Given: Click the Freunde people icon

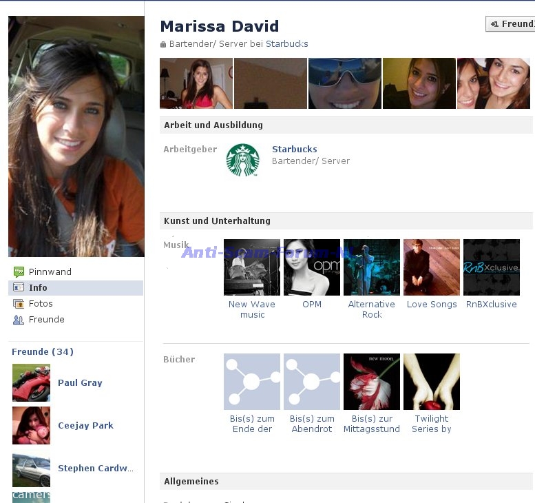Looking at the screenshot, I should tap(19, 320).
